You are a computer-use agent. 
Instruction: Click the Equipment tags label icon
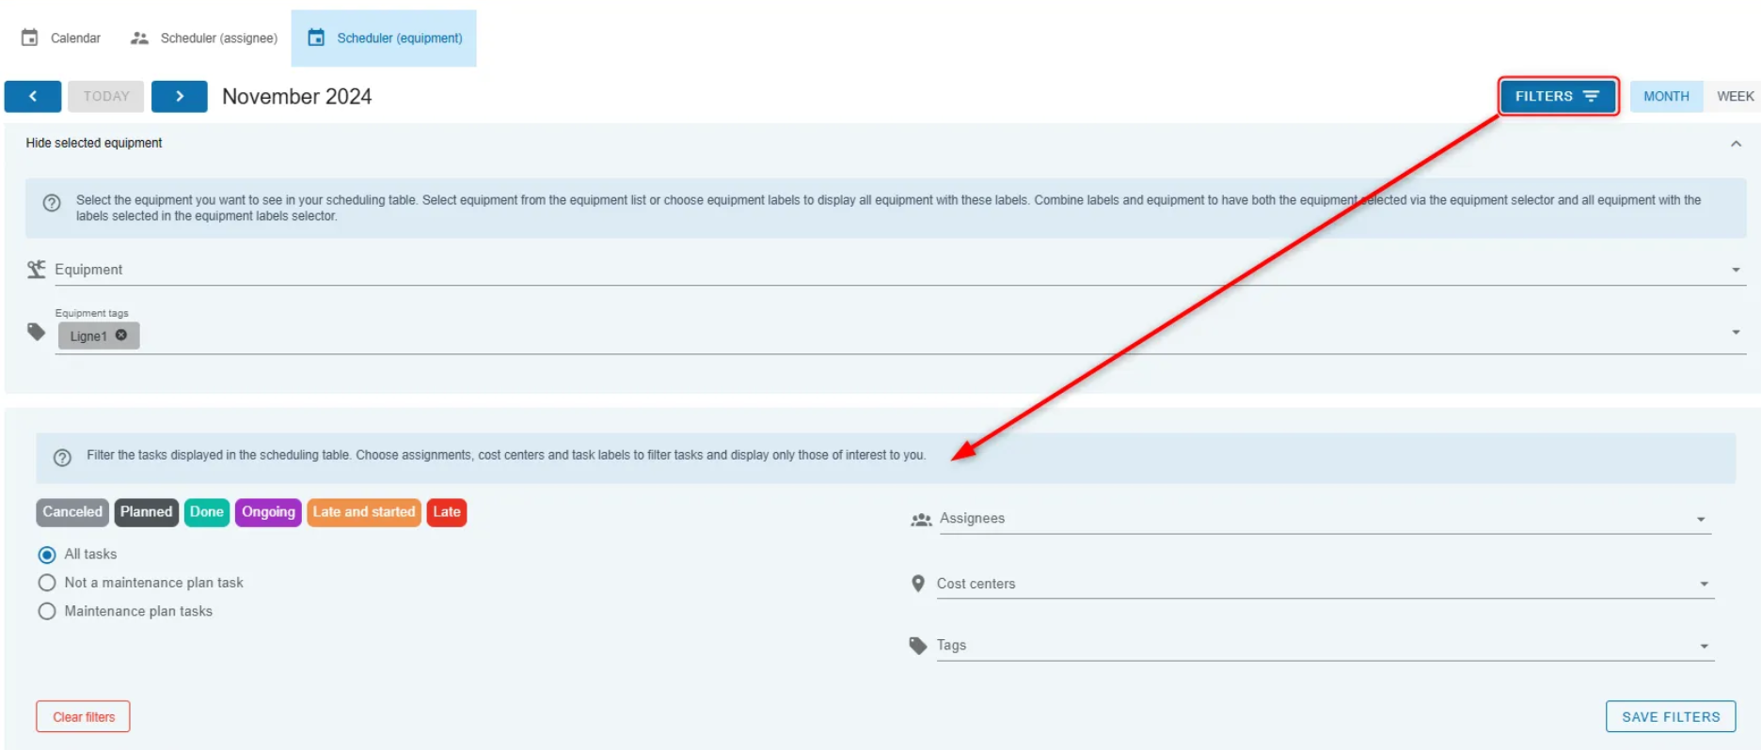click(37, 332)
